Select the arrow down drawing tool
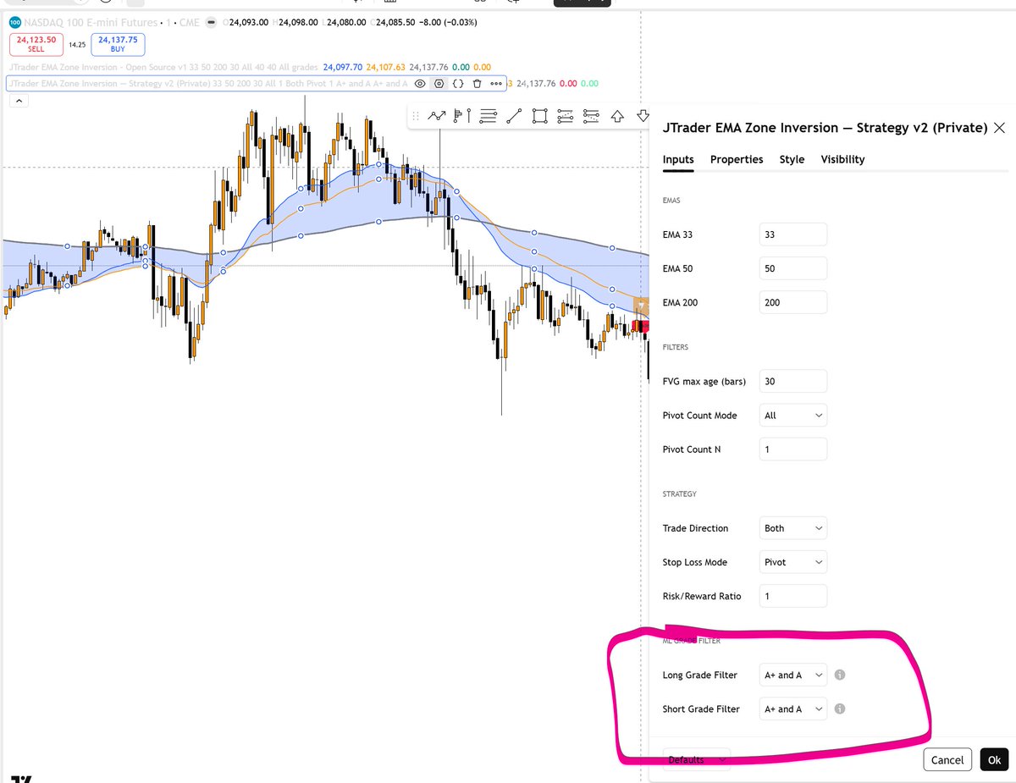Screen dimensions: 1016x783 coord(643,116)
